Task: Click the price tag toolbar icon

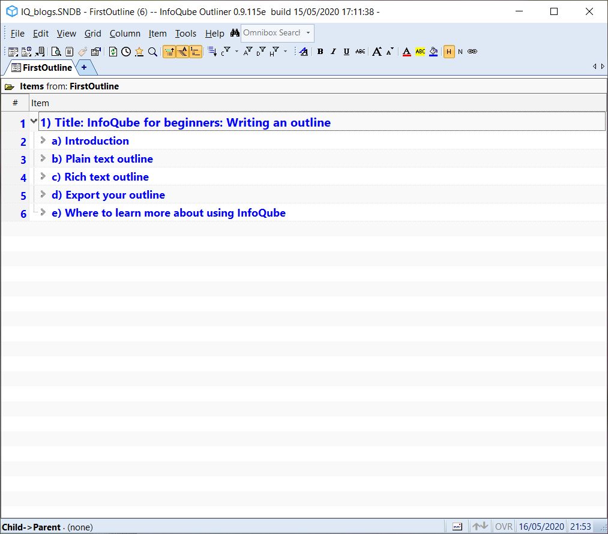Action: point(83,52)
